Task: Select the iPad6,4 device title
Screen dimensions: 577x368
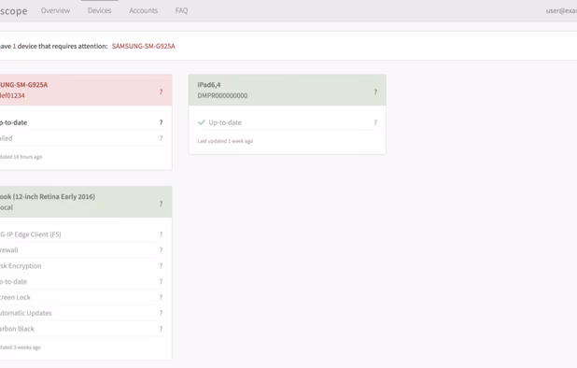Action: tap(209, 85)
